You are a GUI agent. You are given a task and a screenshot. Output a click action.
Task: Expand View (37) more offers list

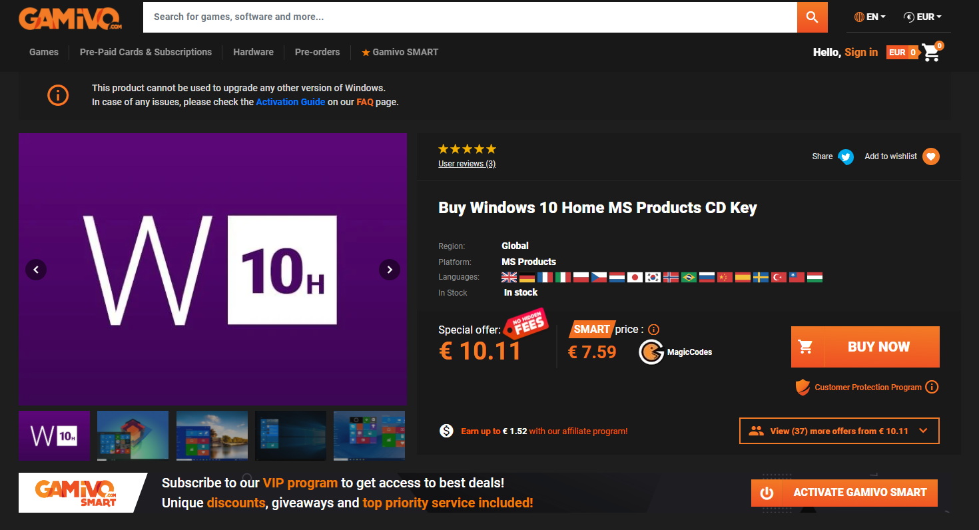[839, 431]
